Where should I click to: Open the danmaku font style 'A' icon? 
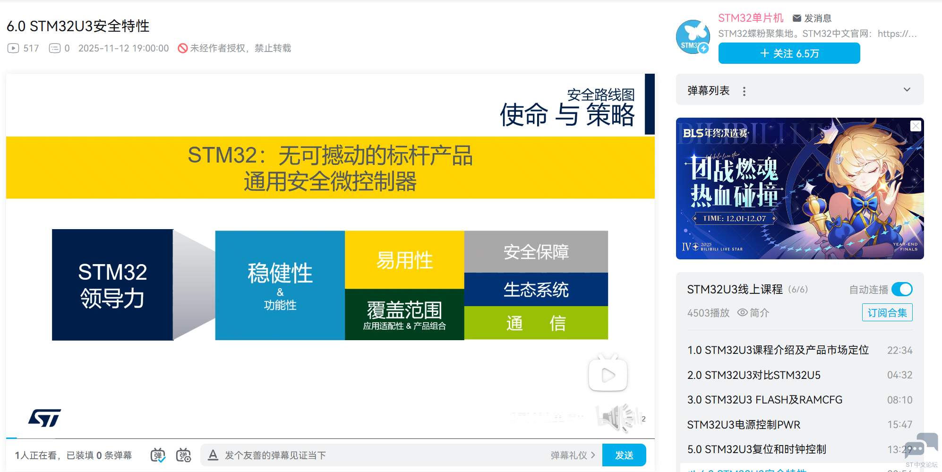pos(213,455)
